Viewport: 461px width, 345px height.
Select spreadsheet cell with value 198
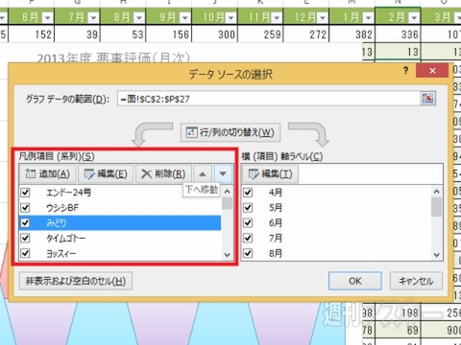tap(398, 312)
